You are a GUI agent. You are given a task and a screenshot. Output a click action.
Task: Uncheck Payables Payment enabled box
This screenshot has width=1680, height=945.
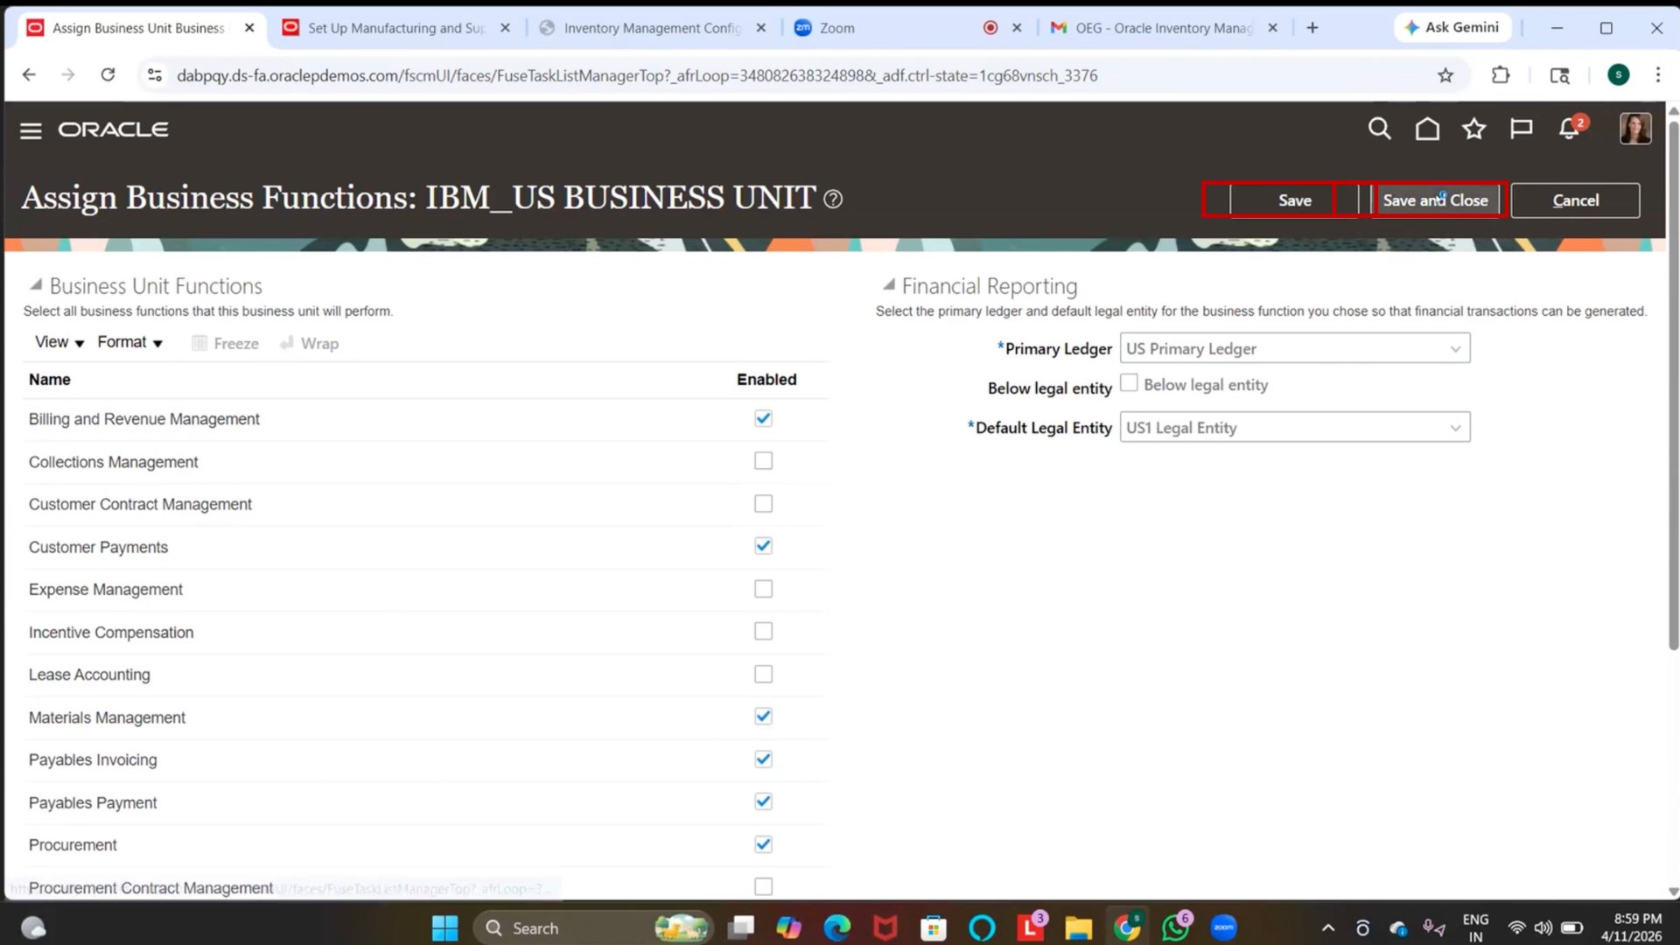tap(763, 801)
